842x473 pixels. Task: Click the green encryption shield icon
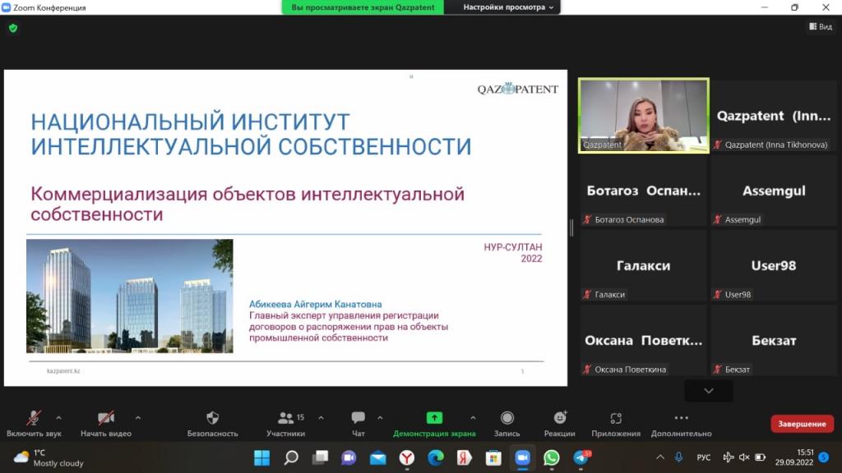pos(13,28)
